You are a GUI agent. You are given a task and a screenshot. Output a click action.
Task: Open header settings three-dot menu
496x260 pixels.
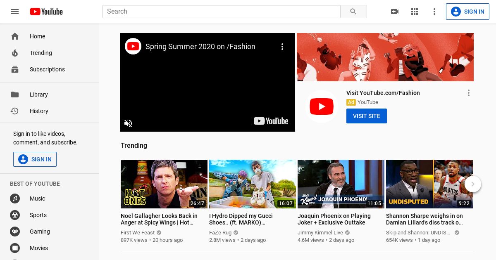point(434,12)
